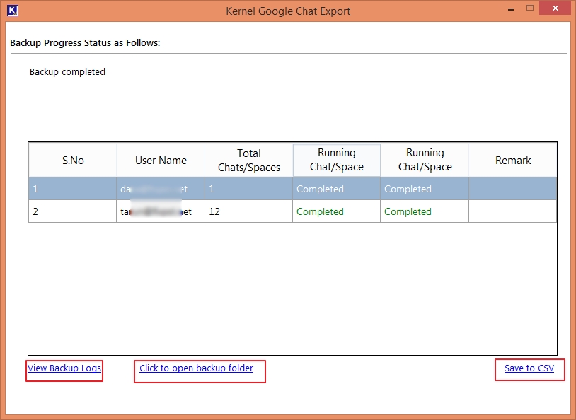Select row with serial number 2
This screenshot has height=420, width=576.
292,211
